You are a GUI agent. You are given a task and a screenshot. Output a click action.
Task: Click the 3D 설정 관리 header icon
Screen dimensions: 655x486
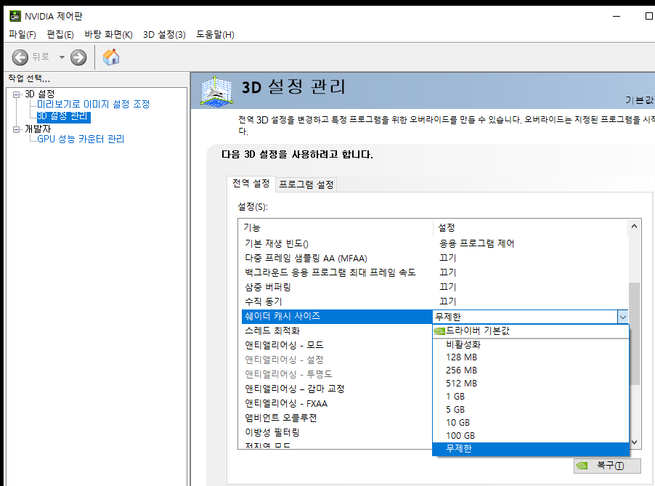coord(216,91)
